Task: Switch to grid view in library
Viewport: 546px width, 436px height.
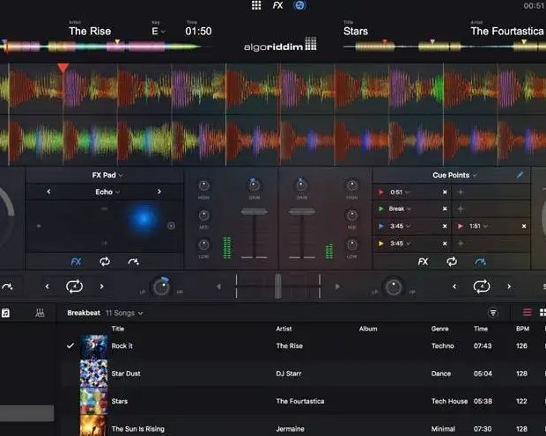Action: pyautogui.click(x=542, y=313)
